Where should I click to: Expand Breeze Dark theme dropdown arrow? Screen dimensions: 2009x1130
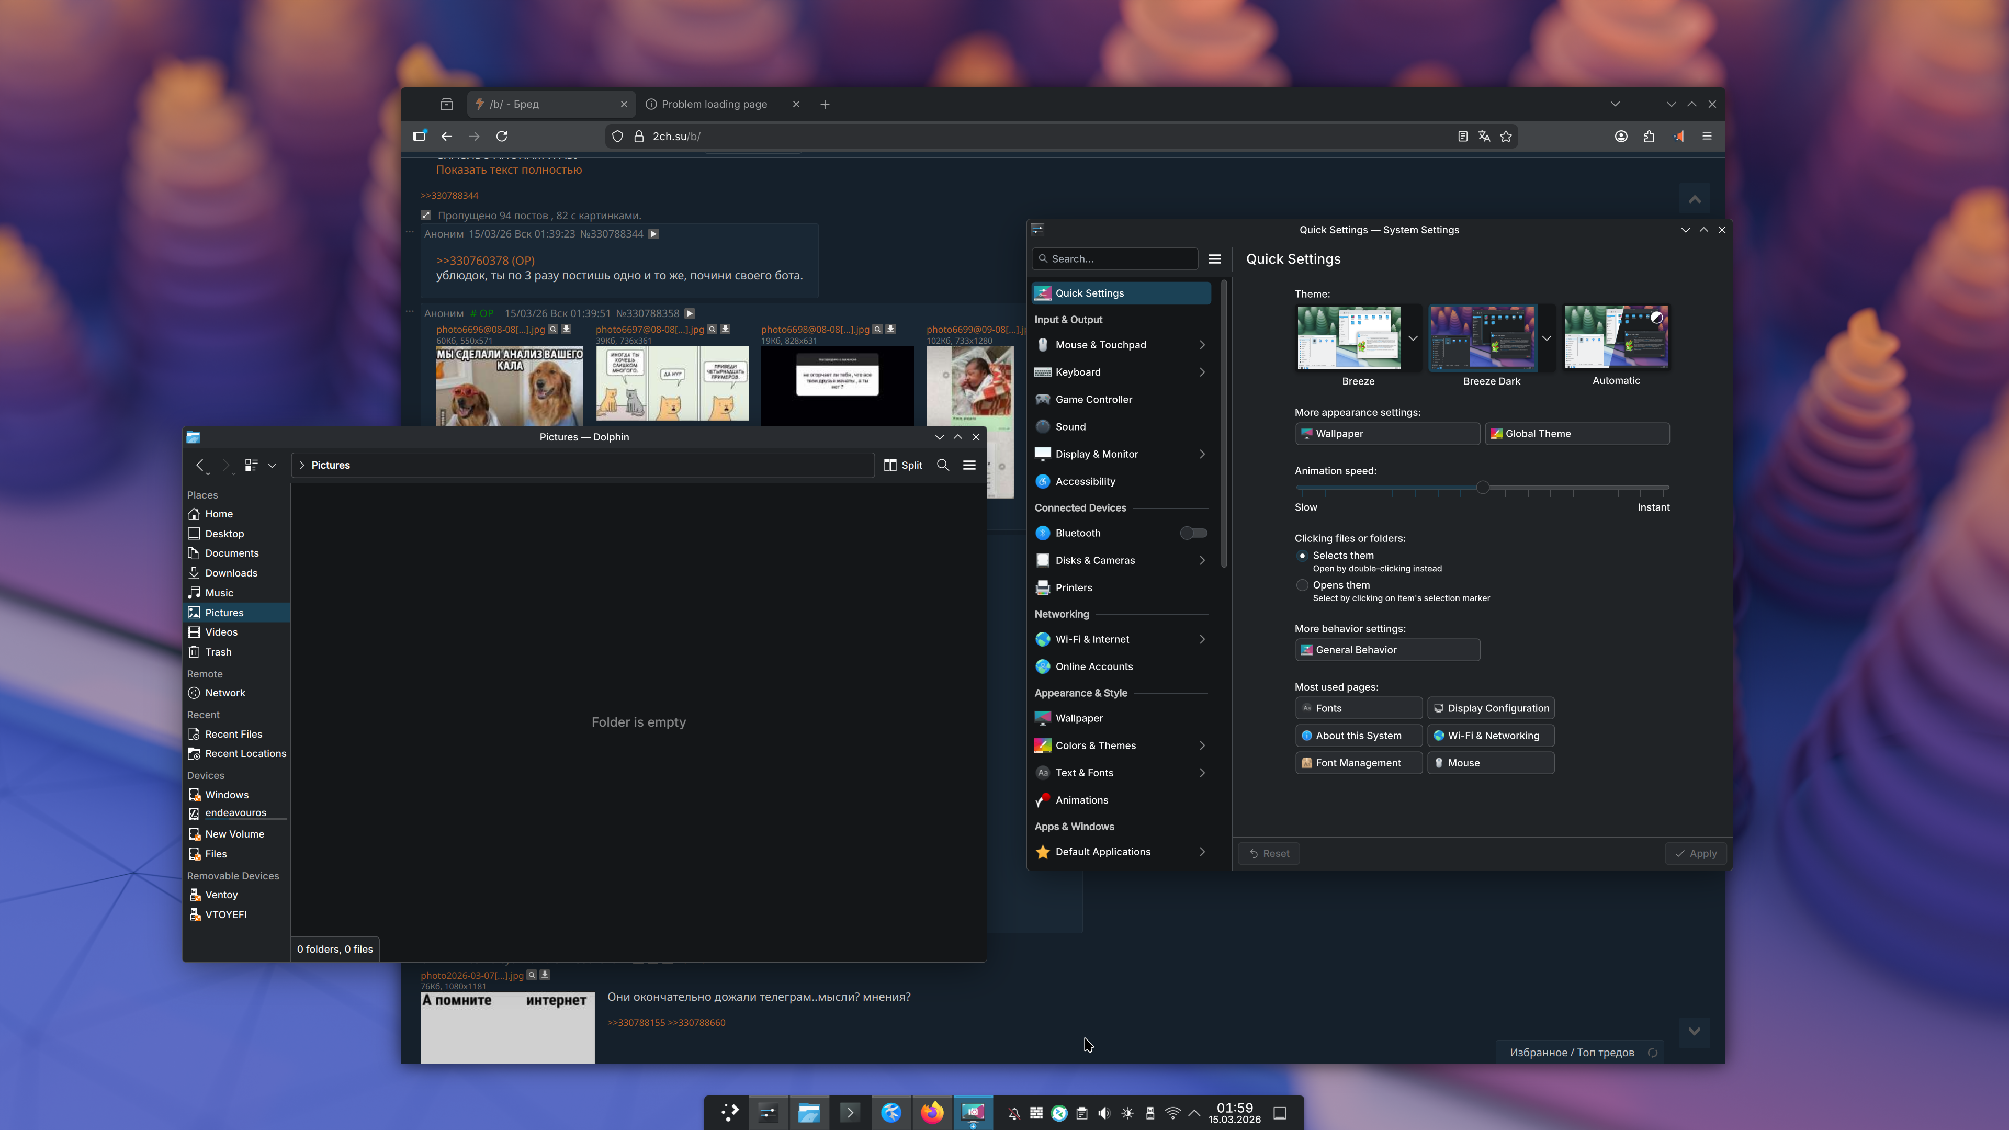(x=1547, y=337)
